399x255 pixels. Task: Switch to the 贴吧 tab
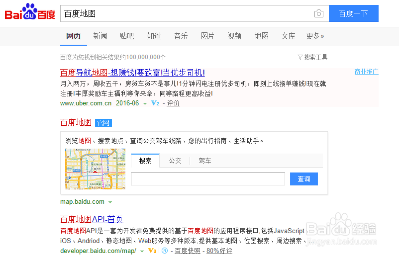point(127,36)
